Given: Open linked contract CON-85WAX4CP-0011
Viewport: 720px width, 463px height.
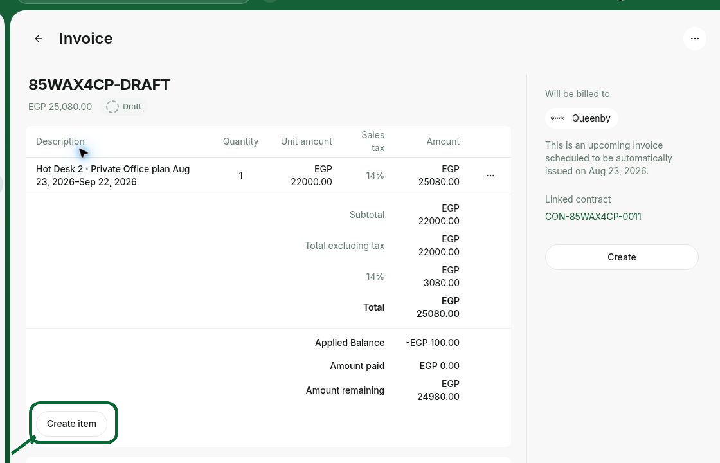Looking at the screenshot, I should point(593,216).
